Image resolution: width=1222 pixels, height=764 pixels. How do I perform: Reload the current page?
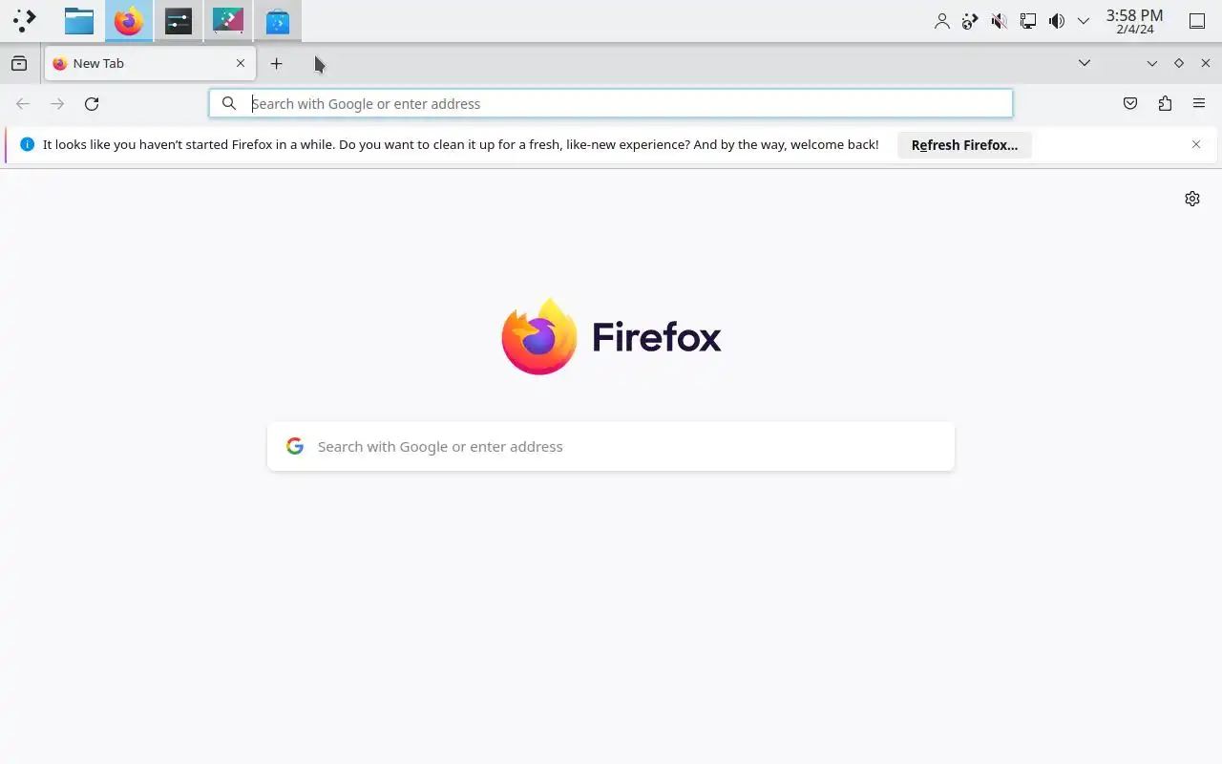tap(92, 103)
